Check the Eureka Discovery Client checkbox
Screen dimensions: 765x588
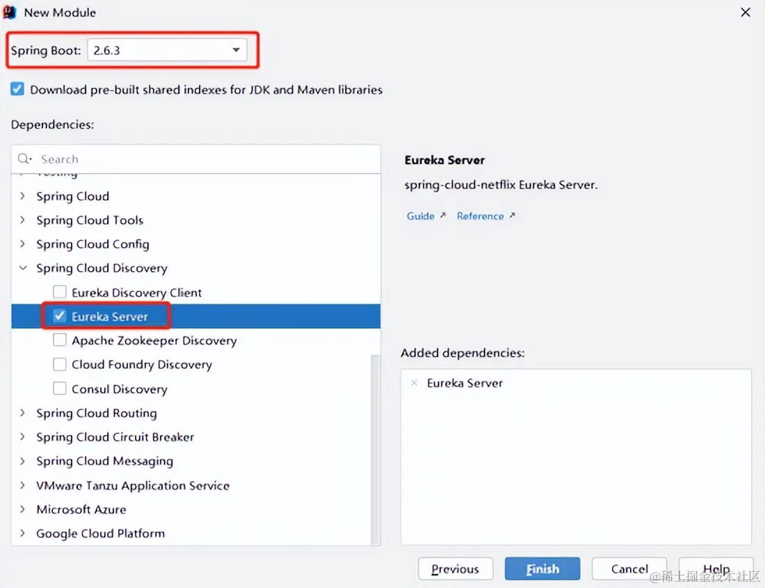click(x=60, y=292)
